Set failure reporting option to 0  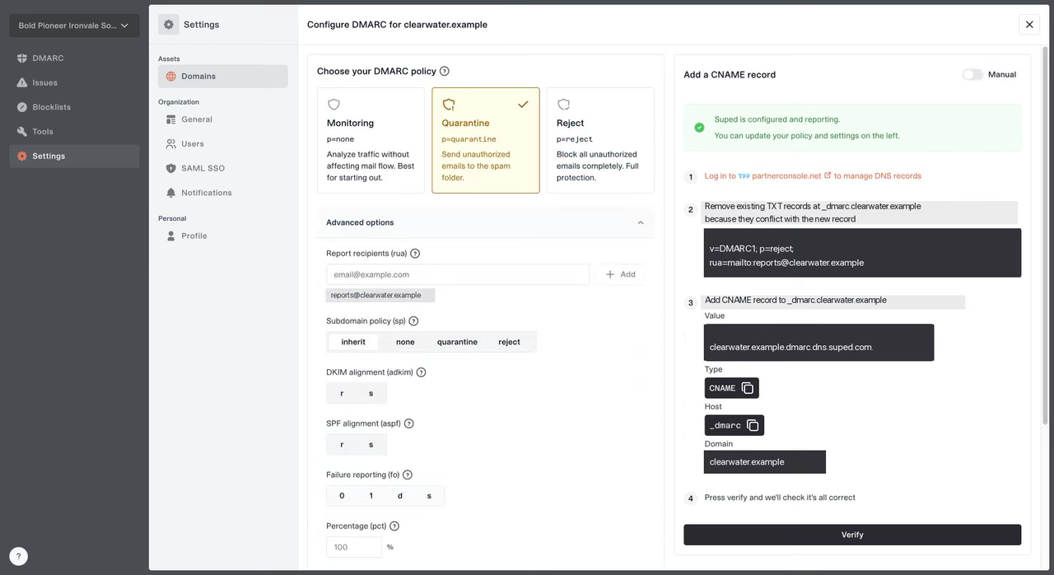click(x=342, y=496)
